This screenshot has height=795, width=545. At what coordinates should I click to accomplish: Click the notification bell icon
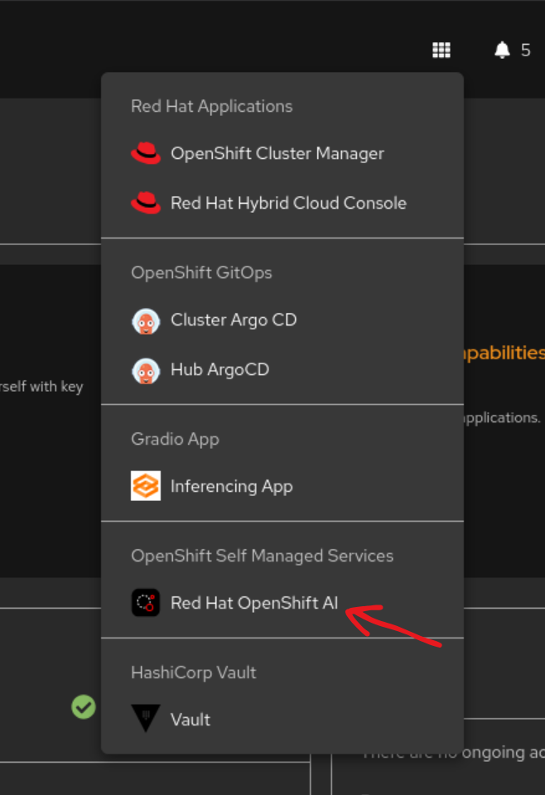502,51
